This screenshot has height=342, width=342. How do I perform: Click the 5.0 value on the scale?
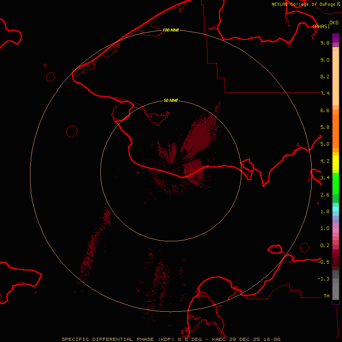(x=325, y=144)
